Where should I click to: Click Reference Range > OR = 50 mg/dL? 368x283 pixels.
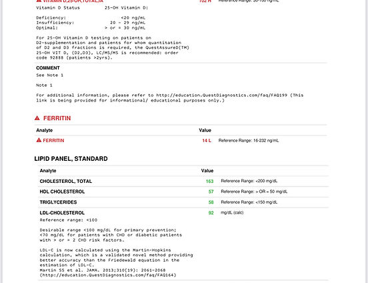pyautogui.click(x=254, y=192)
